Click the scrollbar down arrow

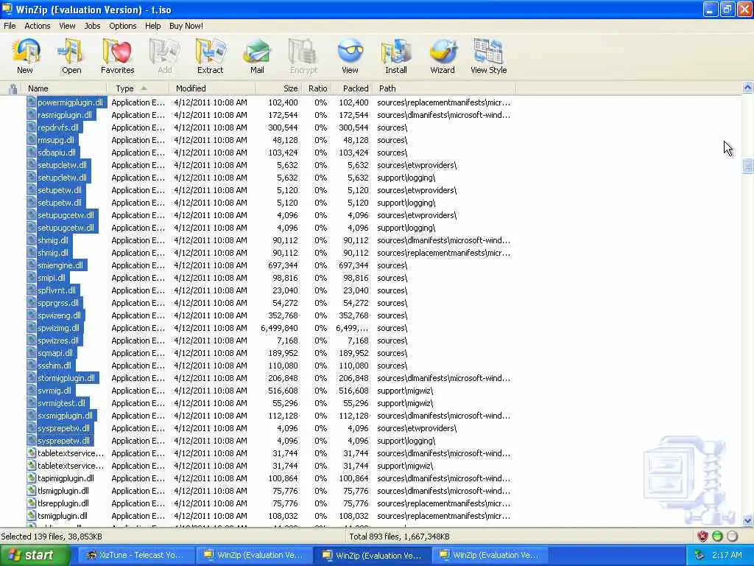[x=748, y=520]
